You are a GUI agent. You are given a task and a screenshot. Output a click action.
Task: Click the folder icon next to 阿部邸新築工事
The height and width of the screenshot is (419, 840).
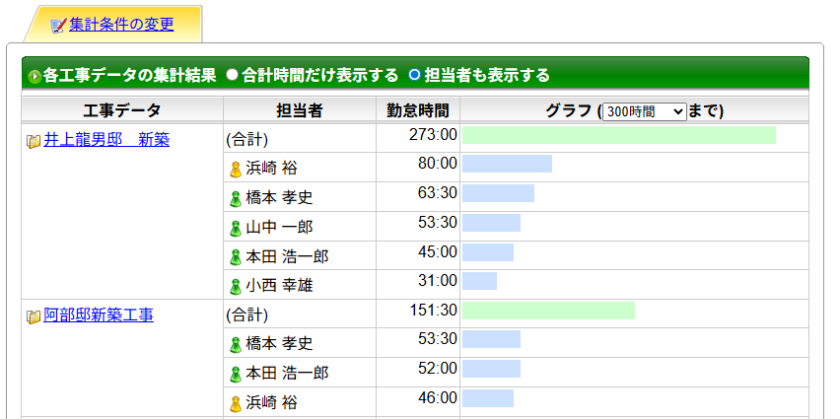point(34,316)
